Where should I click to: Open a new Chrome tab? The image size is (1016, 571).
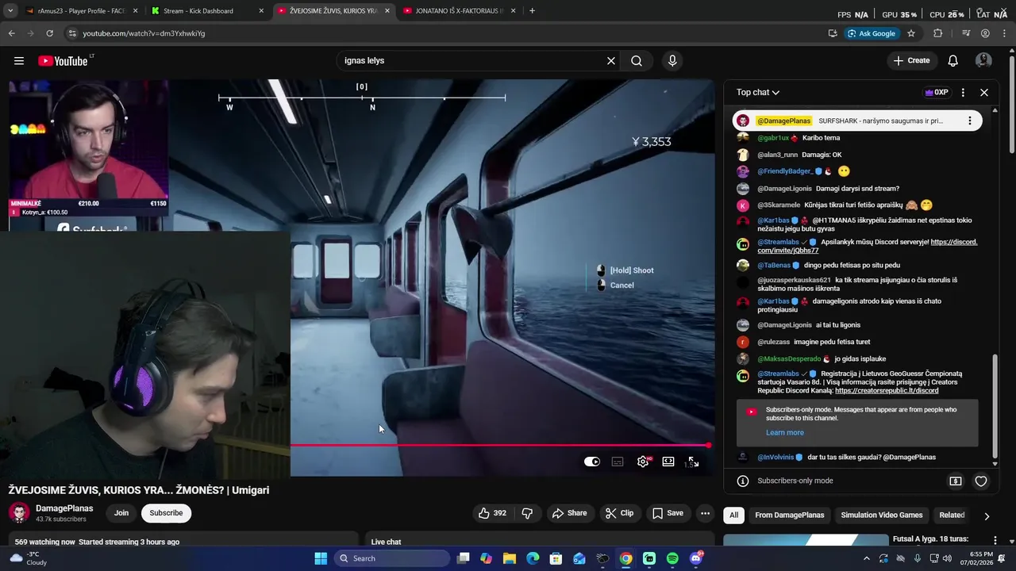point(532,11)
